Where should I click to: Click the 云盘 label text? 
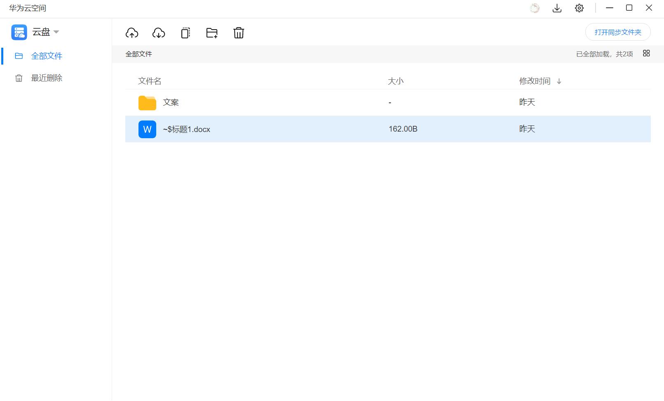41,32
